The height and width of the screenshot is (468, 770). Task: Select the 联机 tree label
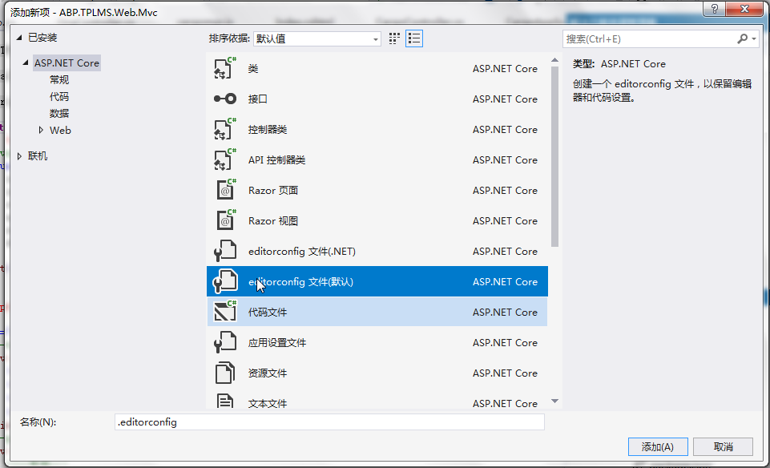pos(38,156)
